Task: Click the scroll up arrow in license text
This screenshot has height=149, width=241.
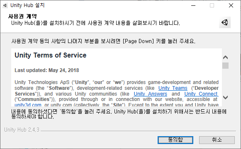Action: pos(225,58)
